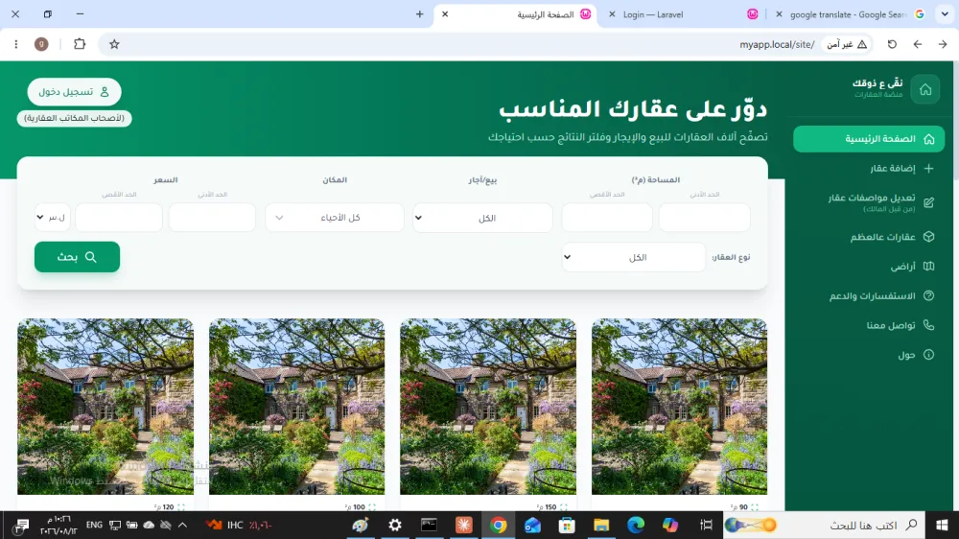Click the maximum price input field

119,218
